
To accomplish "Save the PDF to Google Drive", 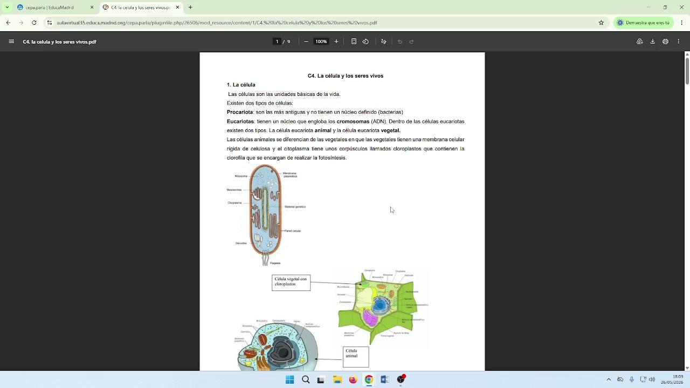I will (639, 41).
